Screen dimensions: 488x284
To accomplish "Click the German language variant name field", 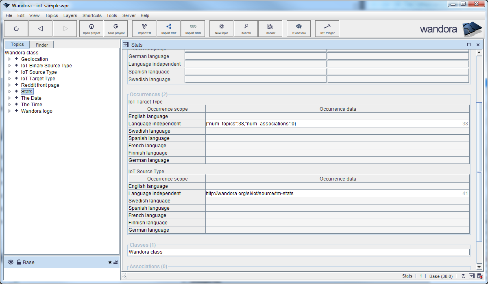I will coord(255,56).
